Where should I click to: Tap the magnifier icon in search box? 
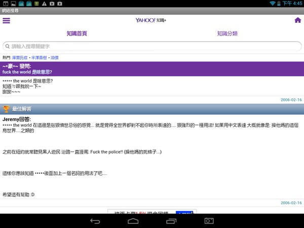point(8,46)
